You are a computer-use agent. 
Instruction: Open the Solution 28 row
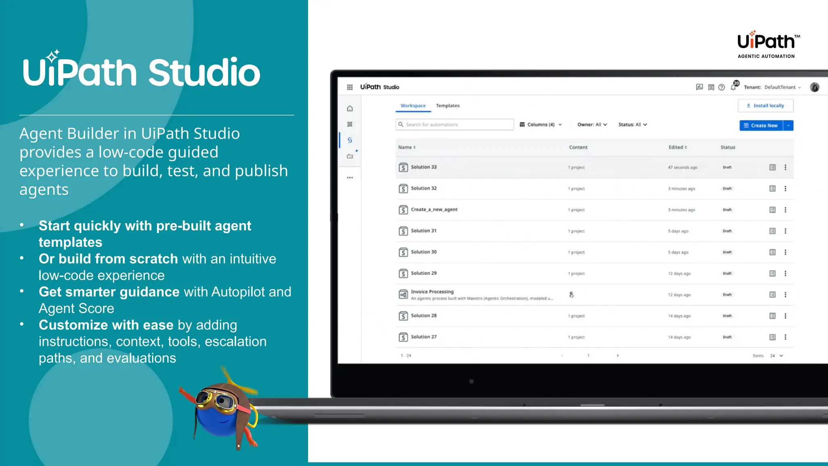tap(594, 316)
